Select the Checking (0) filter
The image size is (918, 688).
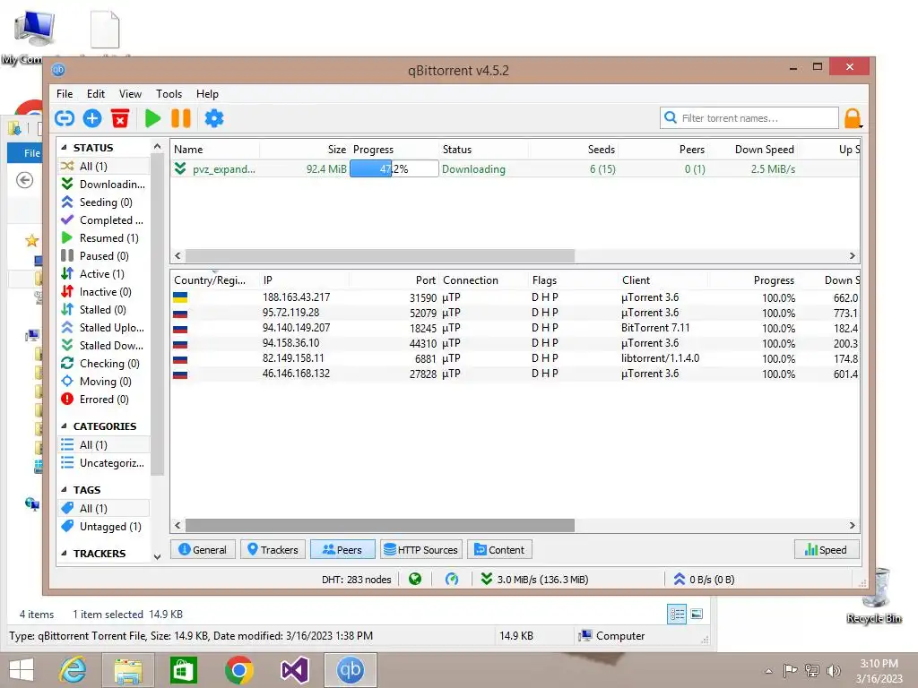103,364
